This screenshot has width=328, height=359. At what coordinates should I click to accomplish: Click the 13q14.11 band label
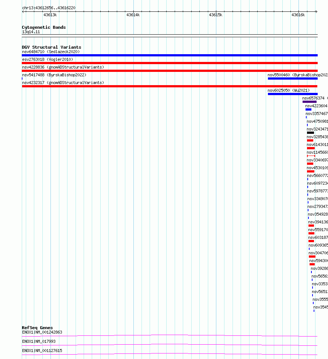pyautogui.click(x=31, y=32)
